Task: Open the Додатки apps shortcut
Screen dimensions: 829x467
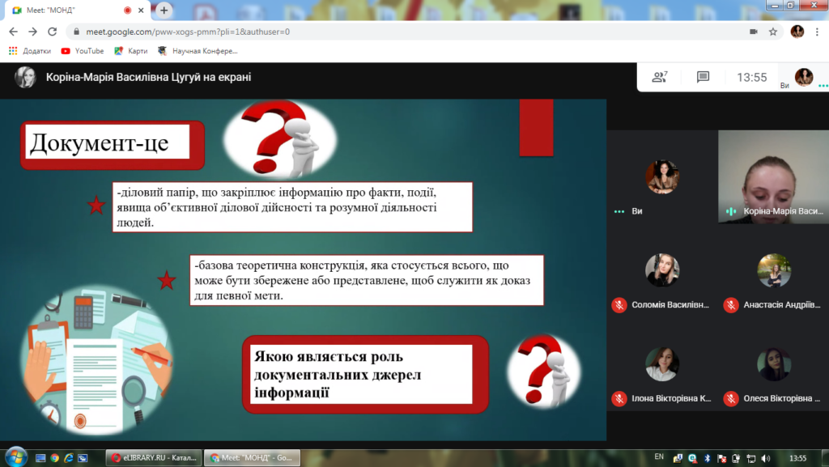Action: click(30, 51)
